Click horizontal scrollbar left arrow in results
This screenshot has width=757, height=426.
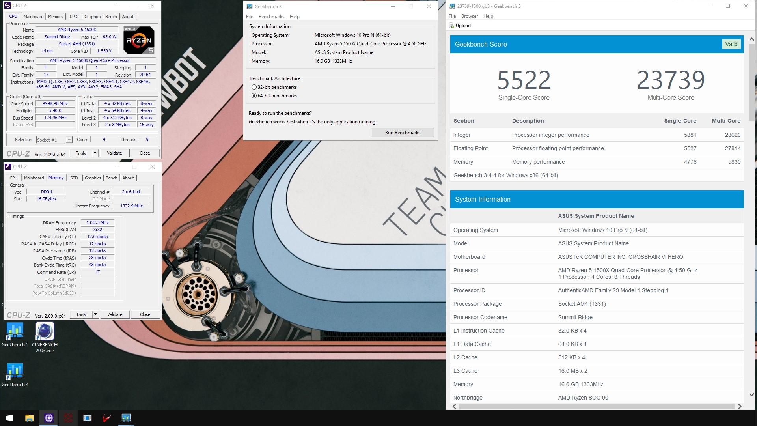455,406
